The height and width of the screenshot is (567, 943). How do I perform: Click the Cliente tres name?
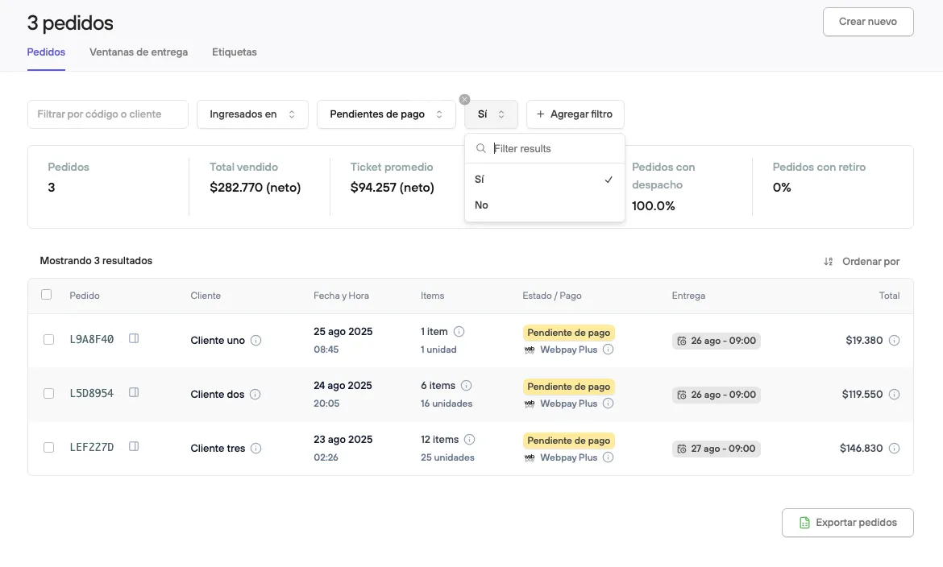(218, 449)
